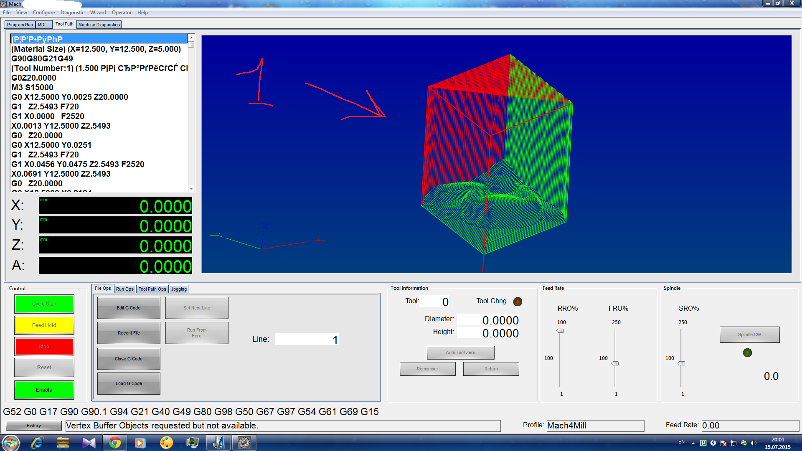The image size is (802, 451).
Task: Switch to the Jogging tab
Action: pos(179,289)
